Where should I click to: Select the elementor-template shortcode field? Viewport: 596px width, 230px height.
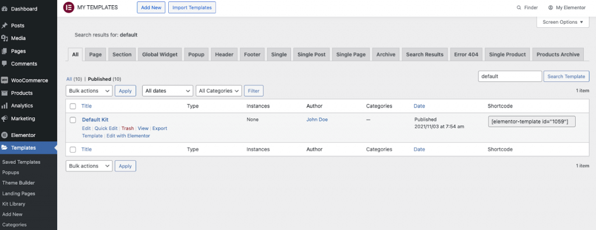532,121
